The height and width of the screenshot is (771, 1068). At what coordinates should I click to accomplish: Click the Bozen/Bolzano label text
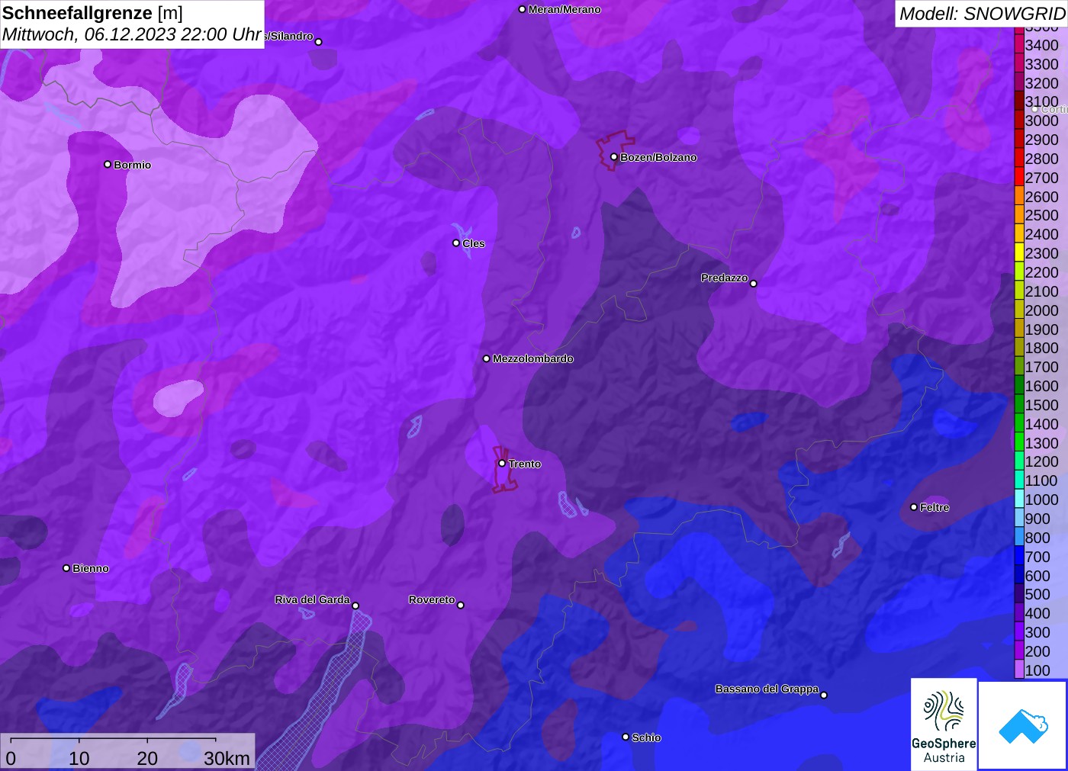[658, 157]
